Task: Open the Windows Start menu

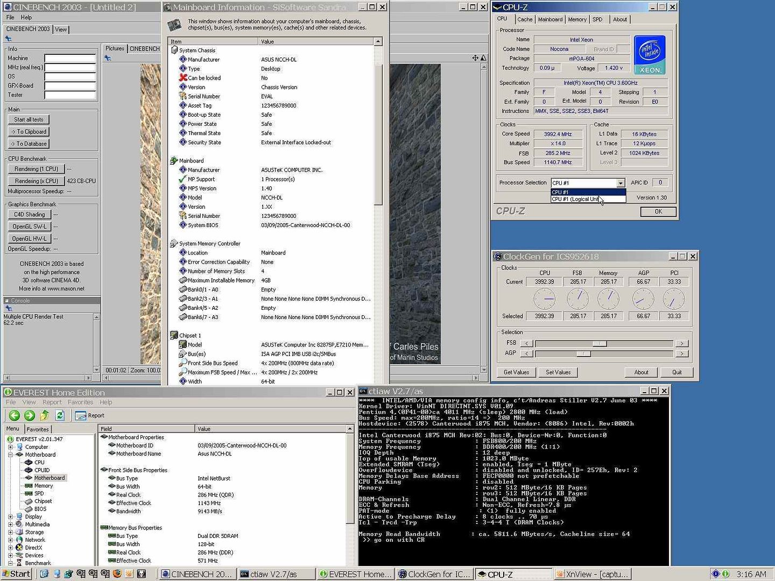Action: [x=16, y=574]
